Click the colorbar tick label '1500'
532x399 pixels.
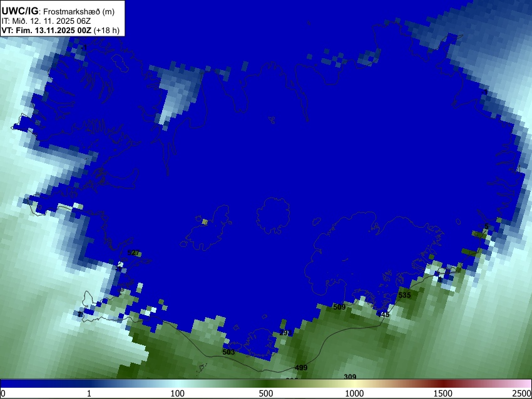(443, 393)
